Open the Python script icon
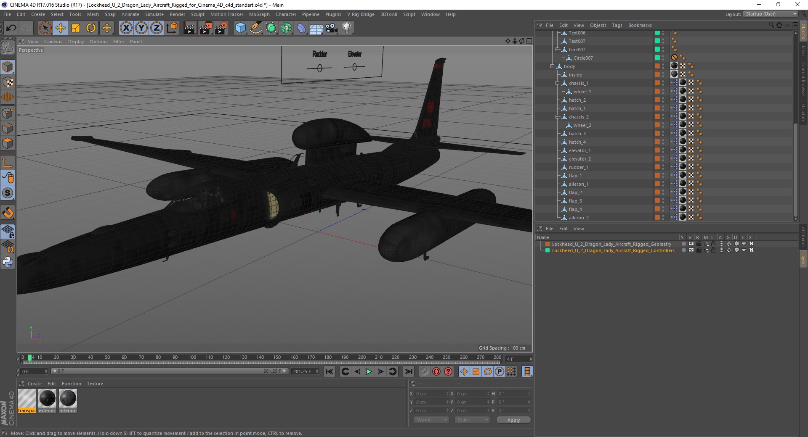Image resolution: width=808 pixels, height=437 pixels. click(x=8, y=262)
